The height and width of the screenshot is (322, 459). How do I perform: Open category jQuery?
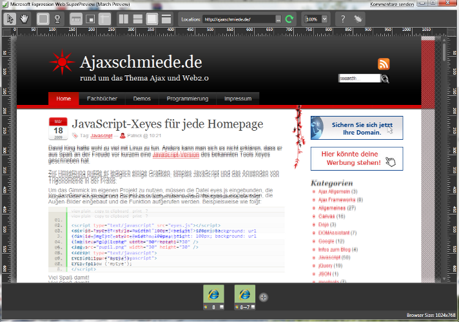pyautogui.click(x=326, y=265)
